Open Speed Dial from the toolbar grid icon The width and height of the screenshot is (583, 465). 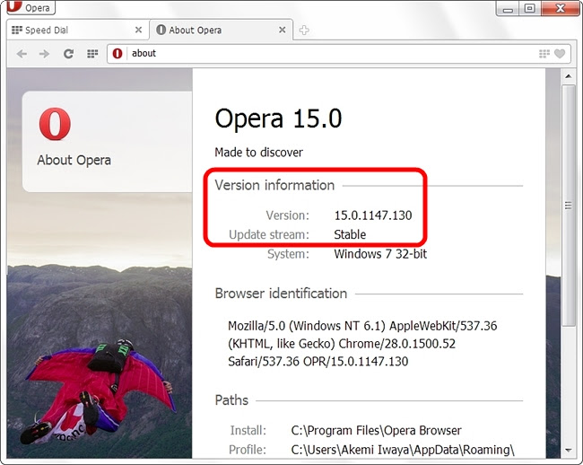tap(92, 54)
